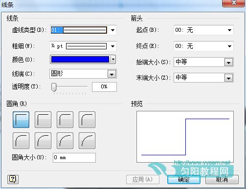Select the first rounding style in bottom row
The height and width of the screenshot is (189, 246).
click(x=21, y=141)
